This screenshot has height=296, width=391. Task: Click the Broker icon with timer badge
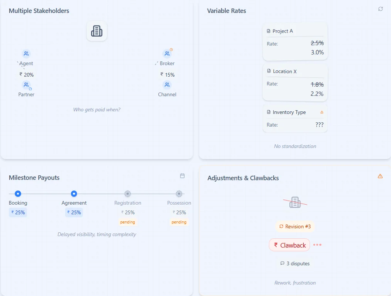pos(167,53)
